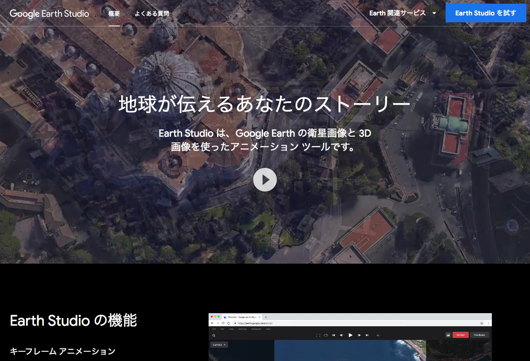Click the Earth Studio を試す button

[486, 13]
